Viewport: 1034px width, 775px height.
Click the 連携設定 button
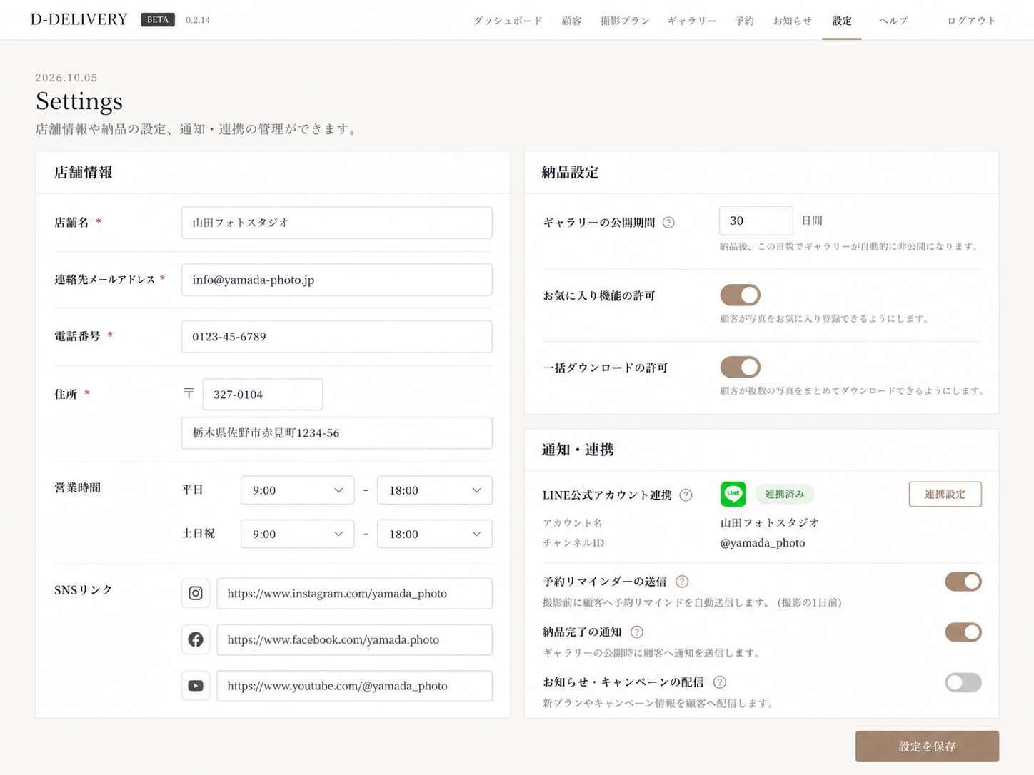[945, 494]
